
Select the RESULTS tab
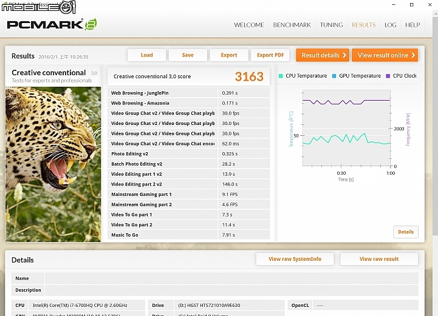[363, 25]
